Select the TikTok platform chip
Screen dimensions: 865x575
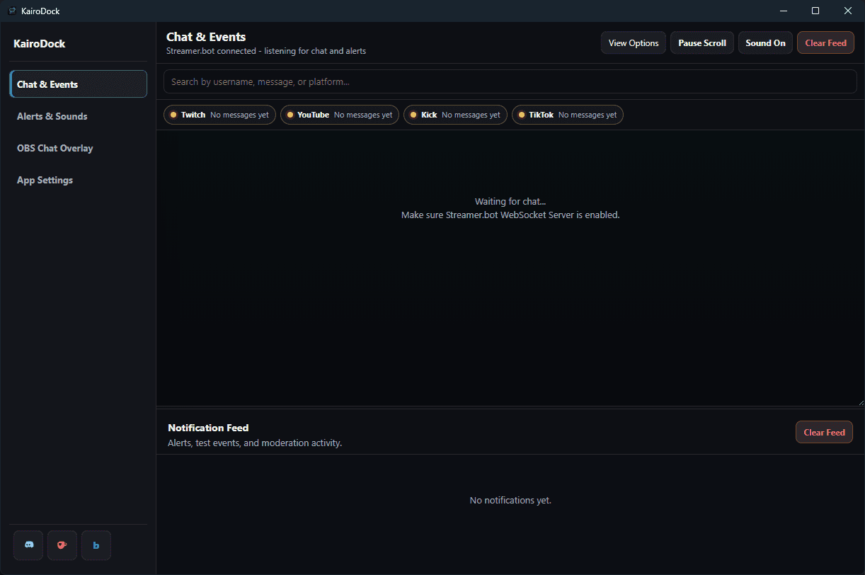[x=568, y=115]
